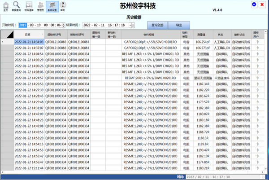The height and width of the screenshot is (180, 269).
Task: Click the blue minimize circle icon
Action: pyautogui.click(x=254, y=4)
